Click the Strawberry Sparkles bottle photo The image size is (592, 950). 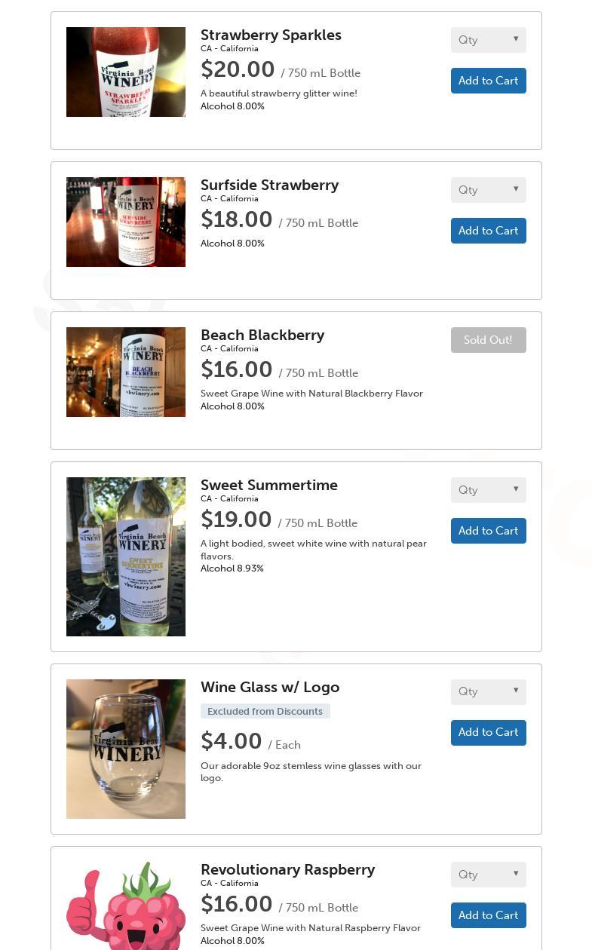[x=126, y=72]
